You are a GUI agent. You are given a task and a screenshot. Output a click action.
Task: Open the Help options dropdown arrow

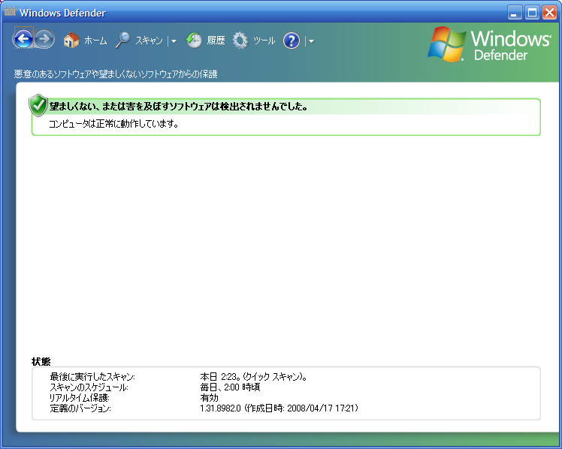point(311,41)
